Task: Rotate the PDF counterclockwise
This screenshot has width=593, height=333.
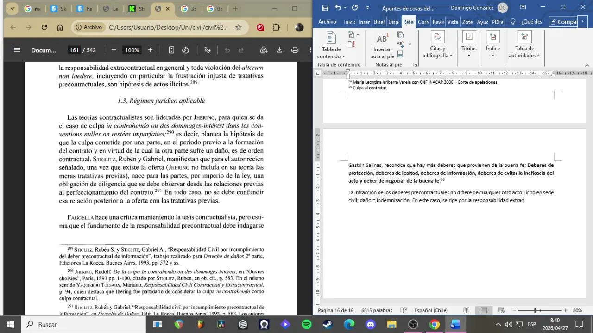Action: [185, 50]
